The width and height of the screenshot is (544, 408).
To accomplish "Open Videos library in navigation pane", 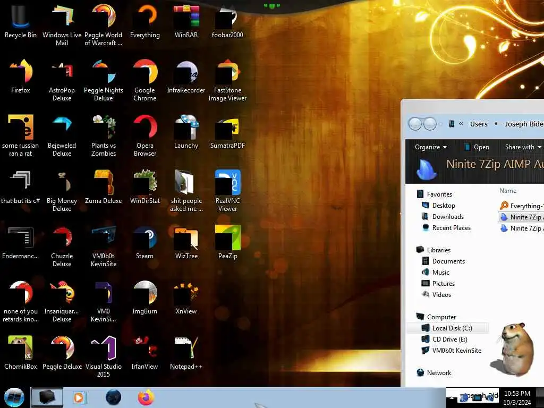I will pos(436,294).
